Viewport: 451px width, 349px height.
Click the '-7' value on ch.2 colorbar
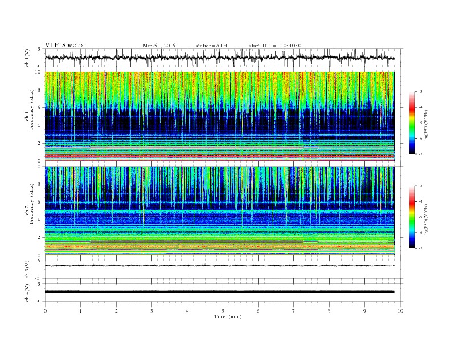[x=420, y=248]
